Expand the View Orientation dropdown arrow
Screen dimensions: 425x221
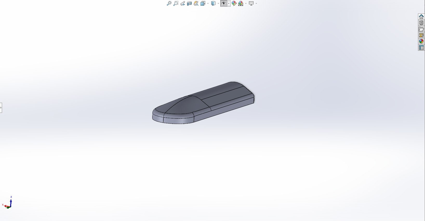[x=208, y=4]
